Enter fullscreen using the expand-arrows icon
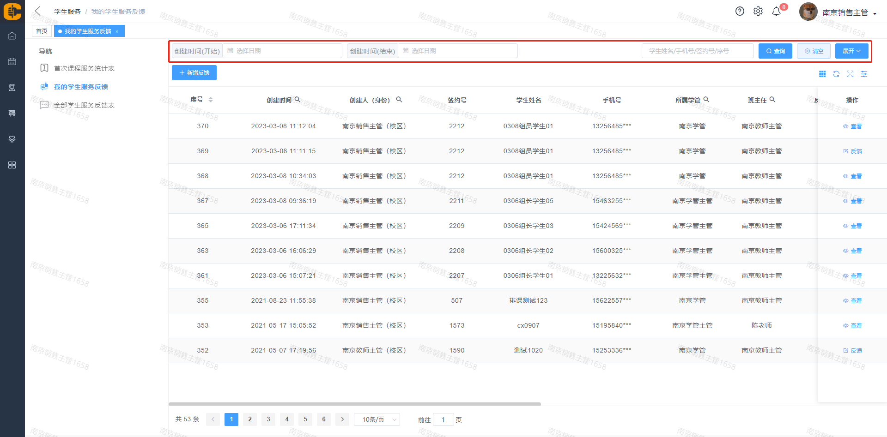This screenshot has height=437, width=887. click(x=850, y=74)
